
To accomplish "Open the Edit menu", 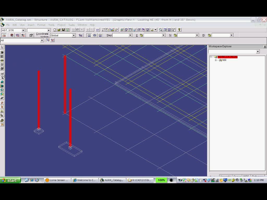I will (x=15, y=25).
